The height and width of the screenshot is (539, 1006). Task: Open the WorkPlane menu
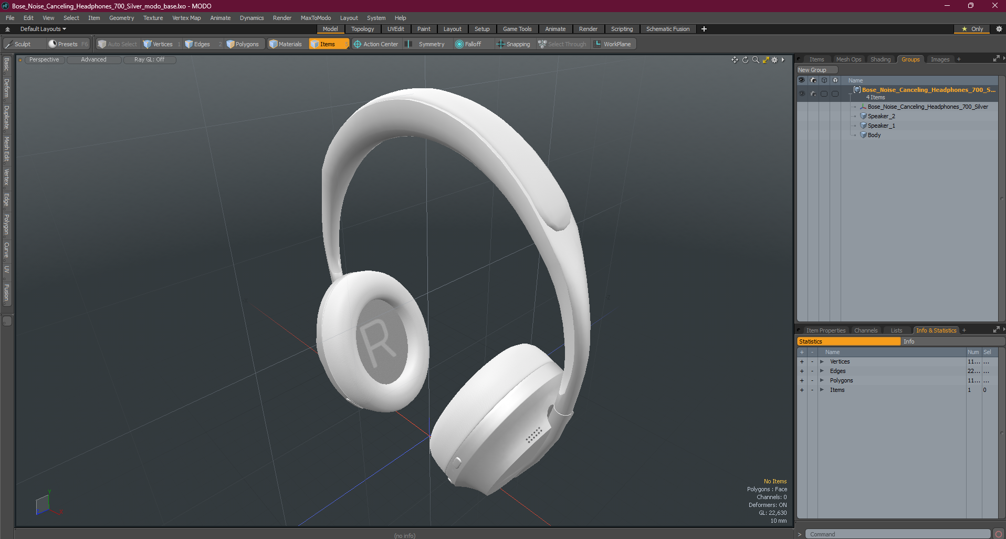click(613, 44)
